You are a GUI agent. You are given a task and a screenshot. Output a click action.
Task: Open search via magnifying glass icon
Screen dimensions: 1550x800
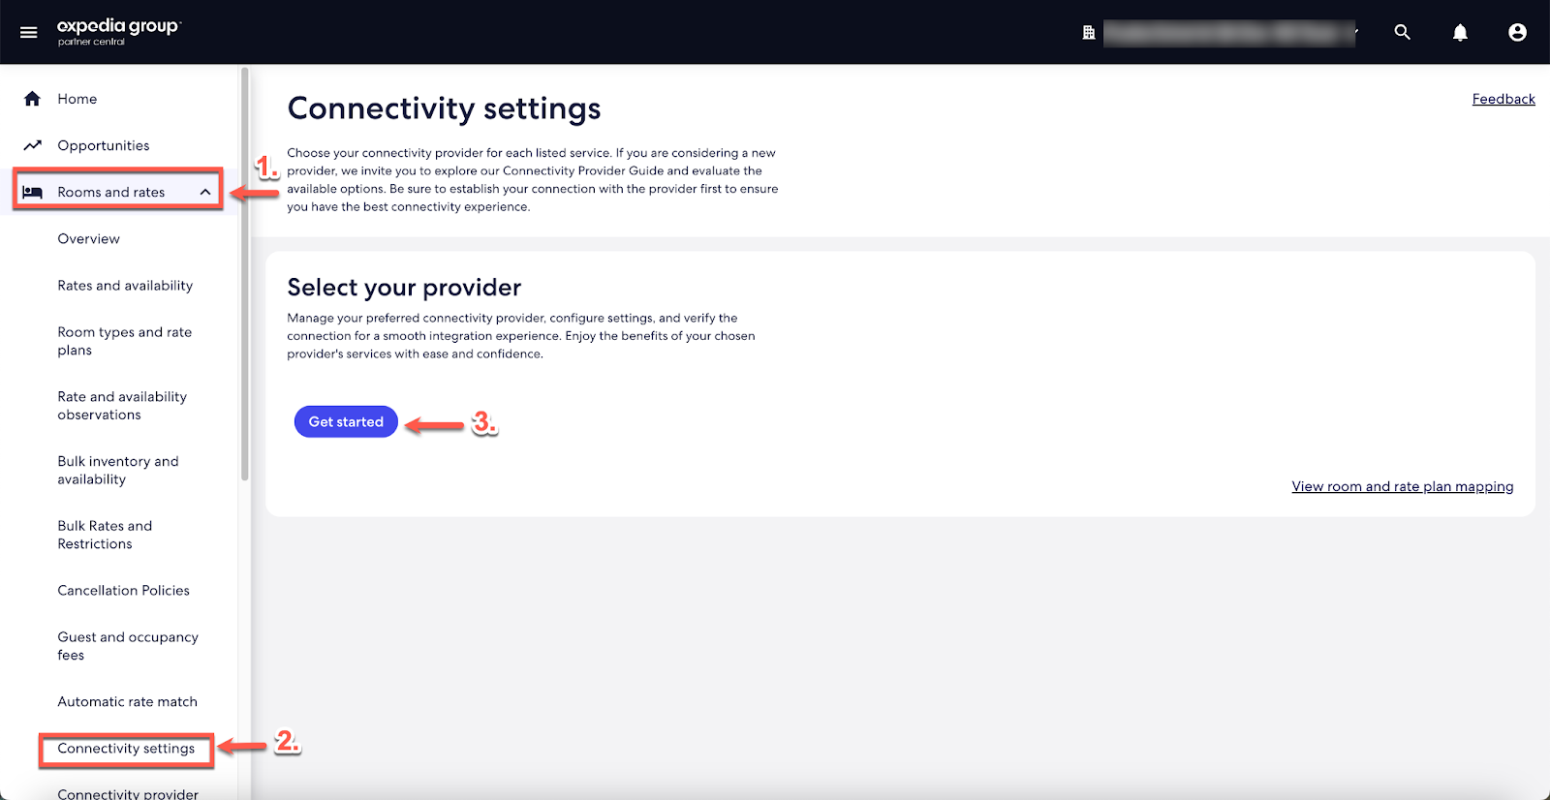1402,32
